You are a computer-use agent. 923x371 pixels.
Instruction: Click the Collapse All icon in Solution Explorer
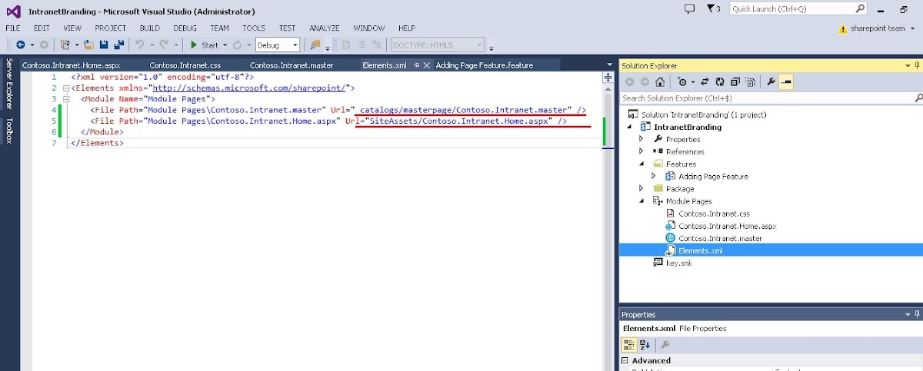point(735,81)
